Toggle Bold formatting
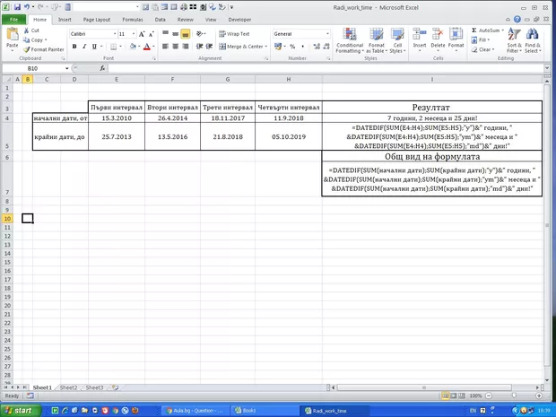The height and width of the screenshot is (417, 556). point(73,46)
